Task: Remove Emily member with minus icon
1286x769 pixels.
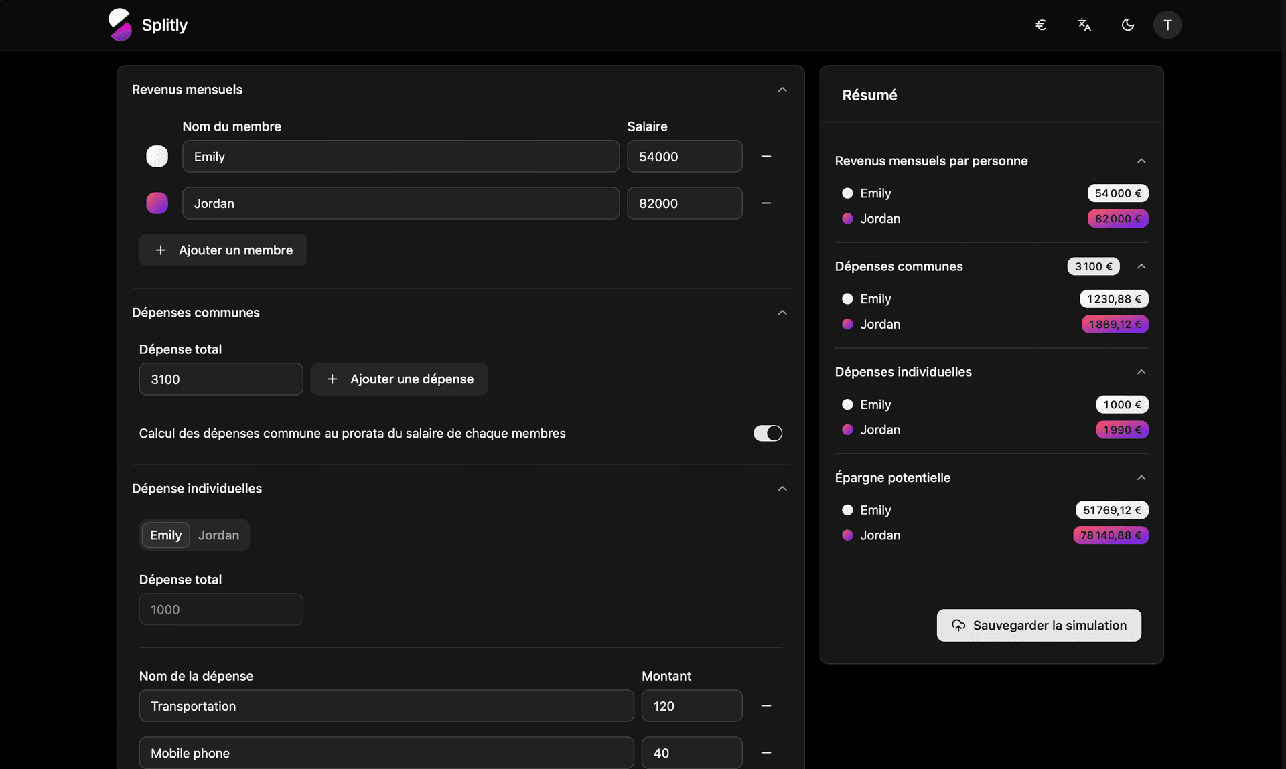Action: click(766, 156)
